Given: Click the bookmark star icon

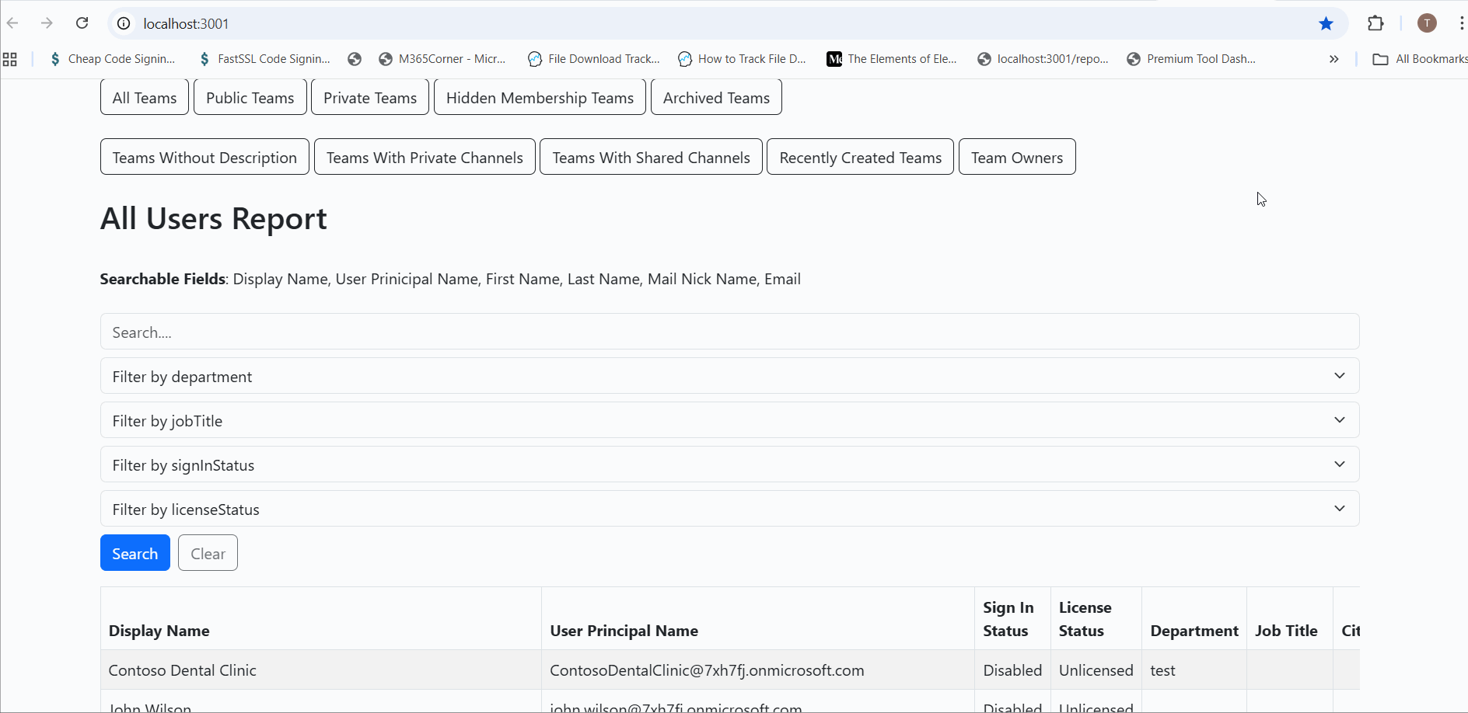Looking at the screenshot, I should click(1326, 23).
